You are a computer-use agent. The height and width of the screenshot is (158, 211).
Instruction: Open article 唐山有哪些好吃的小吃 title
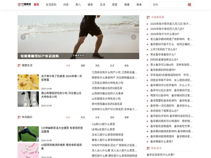point(61,95)
